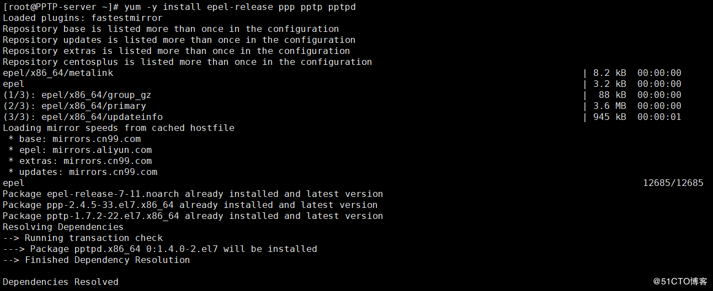
Task: Click the base mirror mirrors.cn99.com
Action: pyautogui.click(x=96, y=139)
